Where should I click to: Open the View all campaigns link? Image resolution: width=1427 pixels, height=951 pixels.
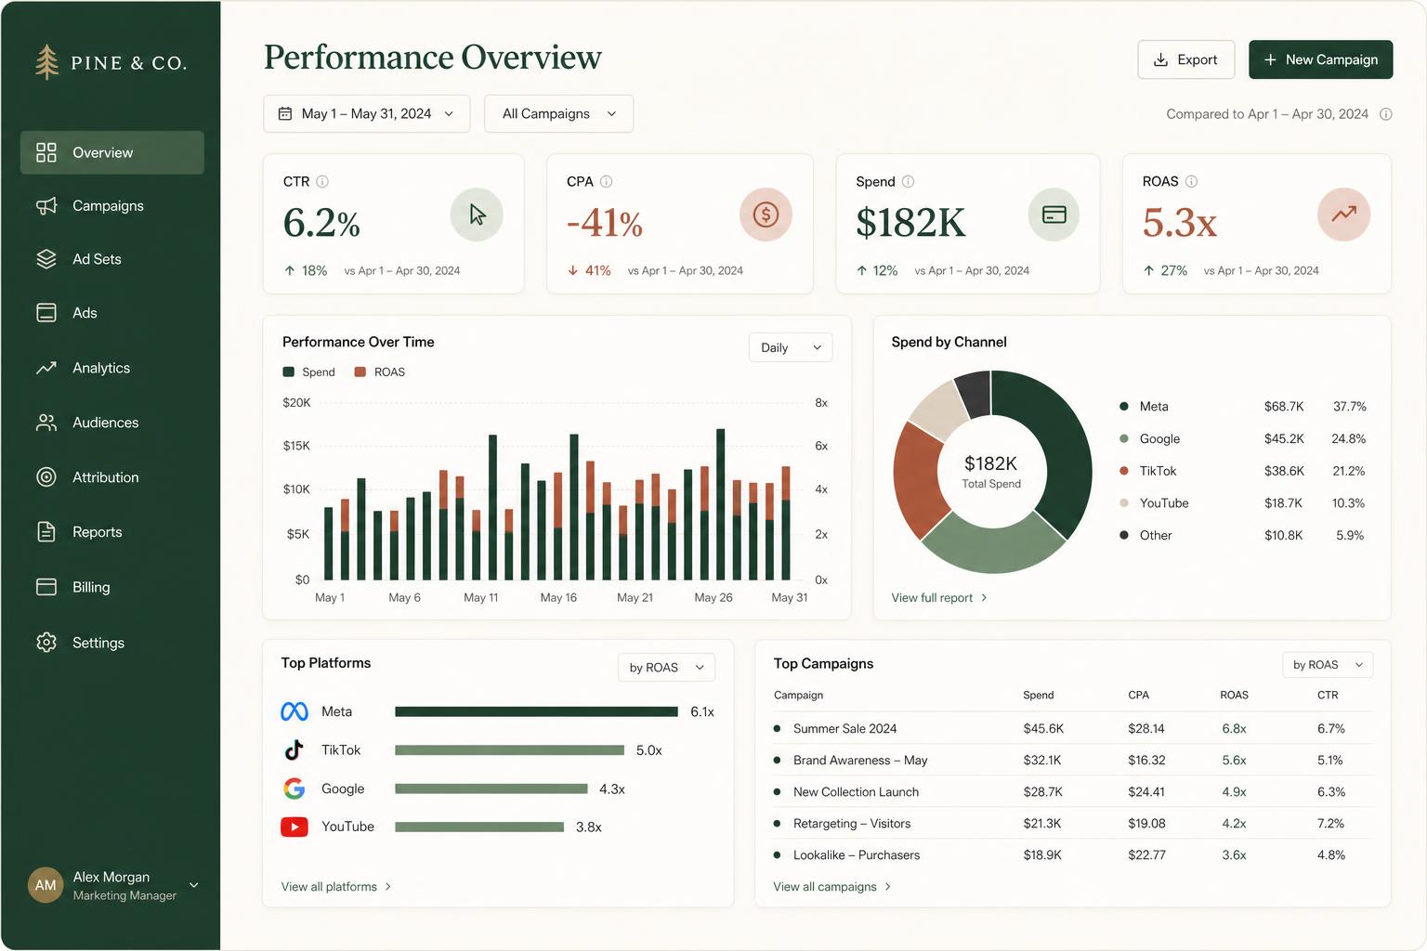[x=832, y=887]
